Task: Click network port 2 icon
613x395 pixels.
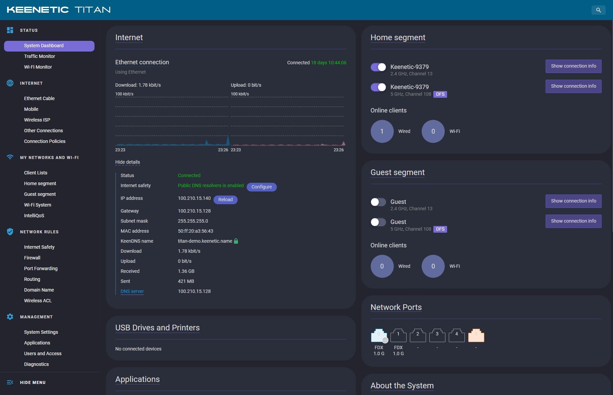Action: coord(418,335)
